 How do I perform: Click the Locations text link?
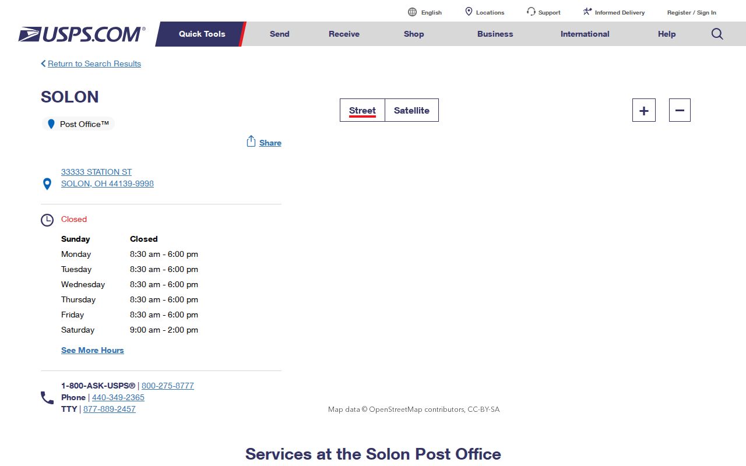pyautogui.click(x=490, y=12)
